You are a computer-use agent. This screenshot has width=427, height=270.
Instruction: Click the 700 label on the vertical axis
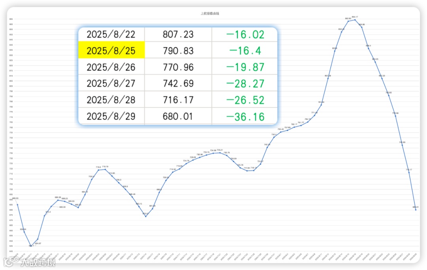pos(11,189)
